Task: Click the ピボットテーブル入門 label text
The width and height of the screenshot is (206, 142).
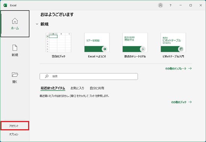Action: (x=173, y=56)
